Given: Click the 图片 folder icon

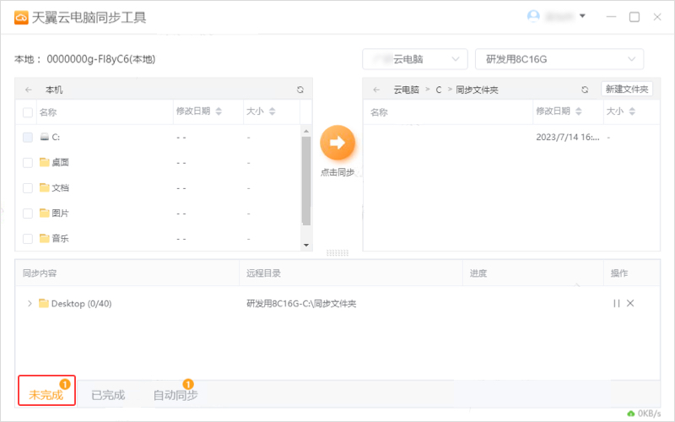Looking at the screenshot, I should click(45, 213).
